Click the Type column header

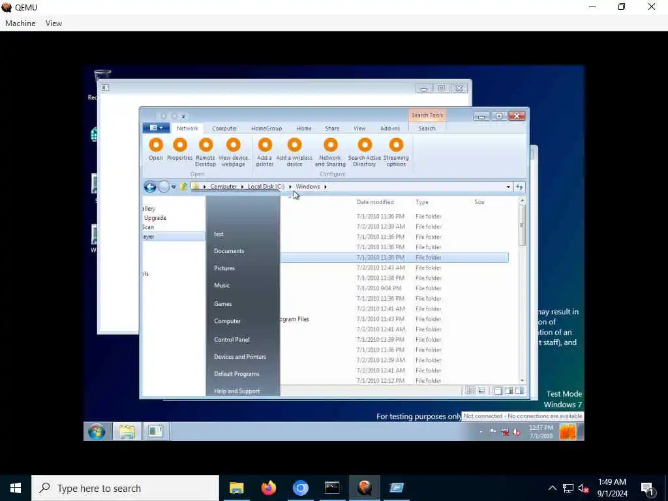click(422, 202)
